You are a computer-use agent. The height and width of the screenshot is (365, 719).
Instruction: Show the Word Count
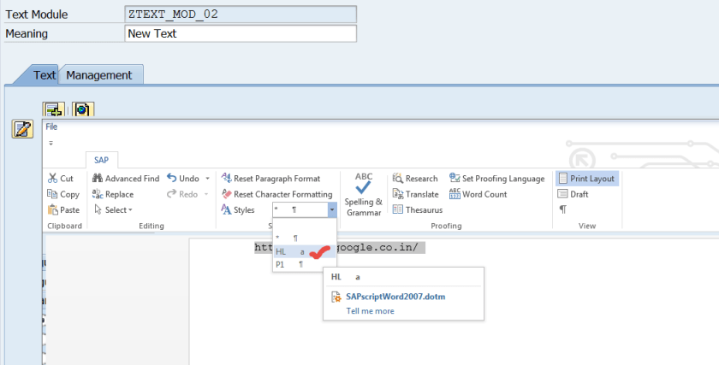[x=478, y=194]
